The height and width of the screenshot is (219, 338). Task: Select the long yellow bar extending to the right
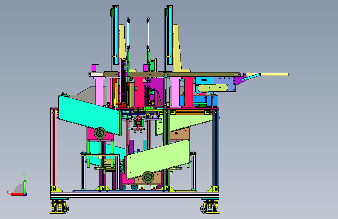[267, 74]
